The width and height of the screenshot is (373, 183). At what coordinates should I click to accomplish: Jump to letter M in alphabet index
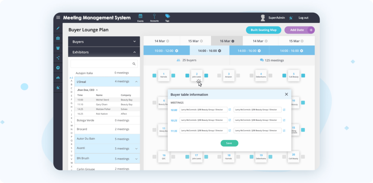click(x=72, y=125)
